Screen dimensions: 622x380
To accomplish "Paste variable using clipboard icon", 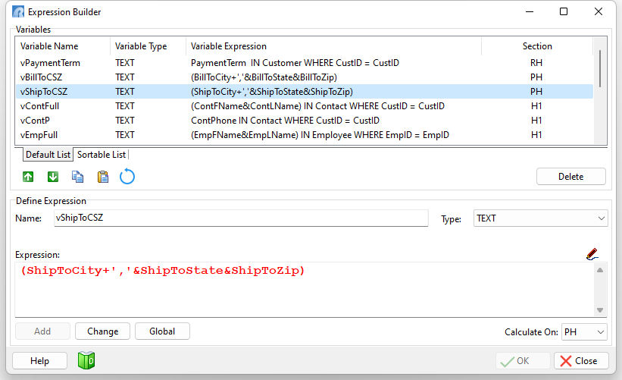I will 103,177.
